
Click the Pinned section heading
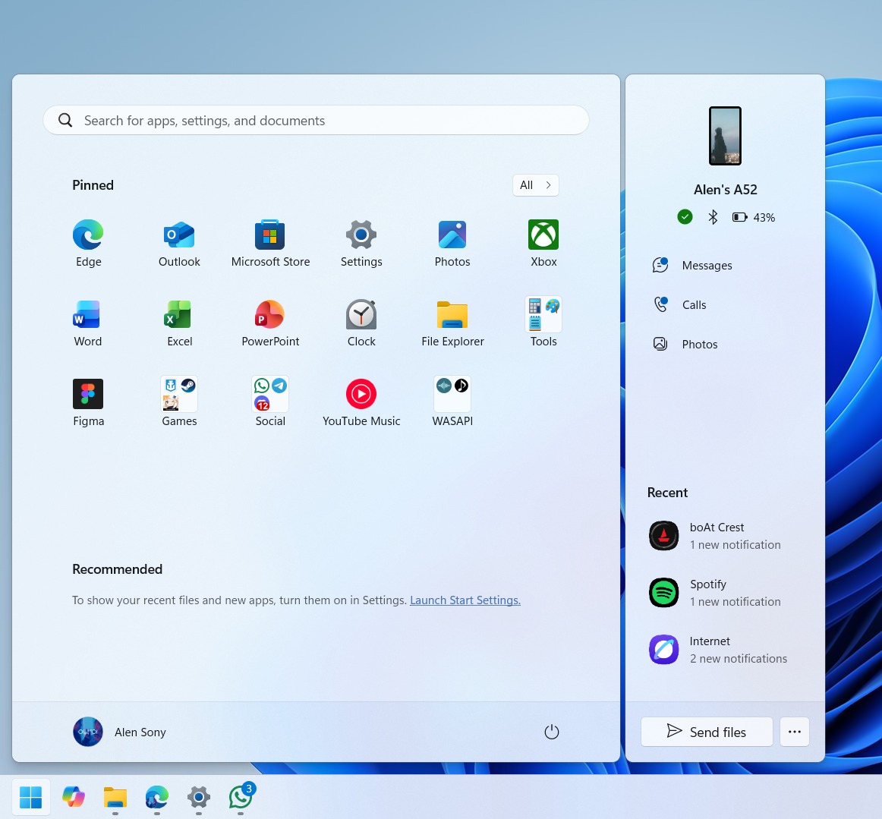pyautogui.click(x=93, y=185)
